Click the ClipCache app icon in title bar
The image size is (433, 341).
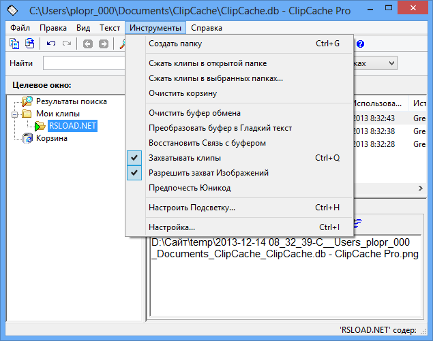[12, 11]
